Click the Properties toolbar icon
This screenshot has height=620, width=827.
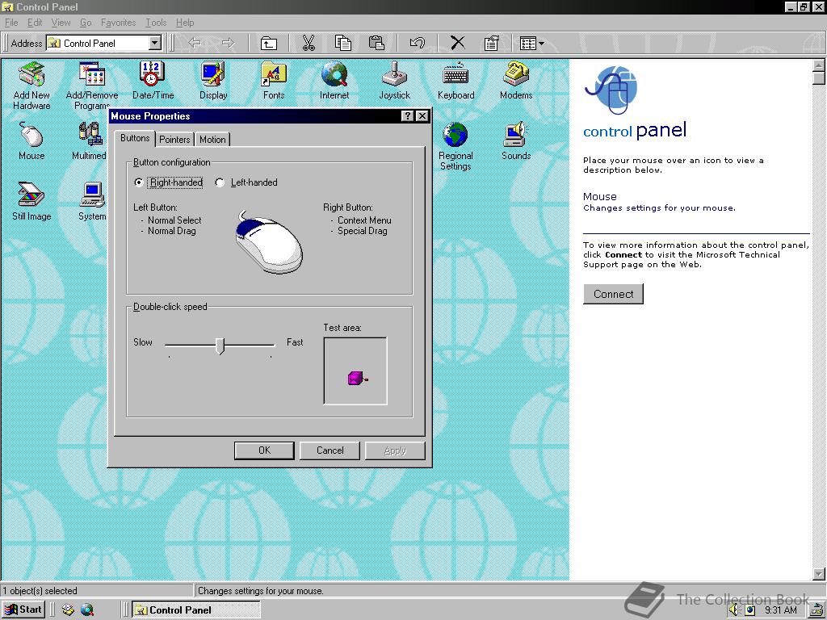click(x=492, y=43)
